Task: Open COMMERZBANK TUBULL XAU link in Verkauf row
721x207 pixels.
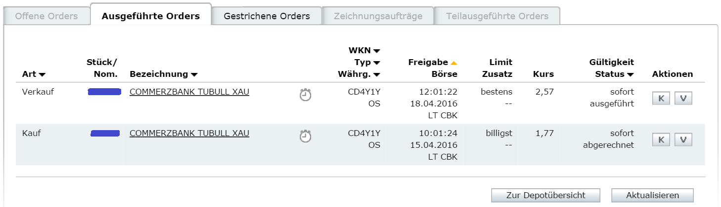Action: pyautogui.click(x=189, y=92)
